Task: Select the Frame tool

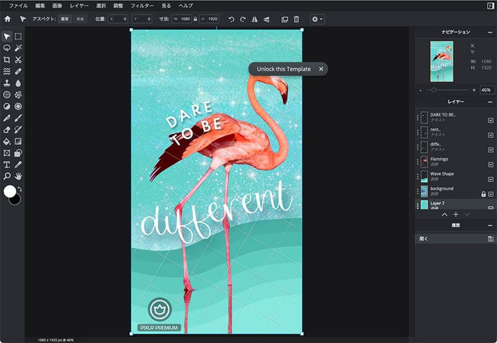Action: pos(7,153)
